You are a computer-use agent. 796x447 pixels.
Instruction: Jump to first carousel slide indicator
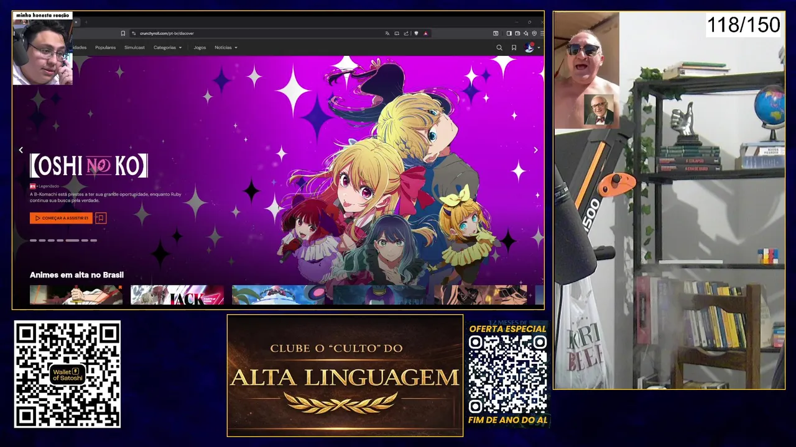pyautogui.click(x=34, y=240)
